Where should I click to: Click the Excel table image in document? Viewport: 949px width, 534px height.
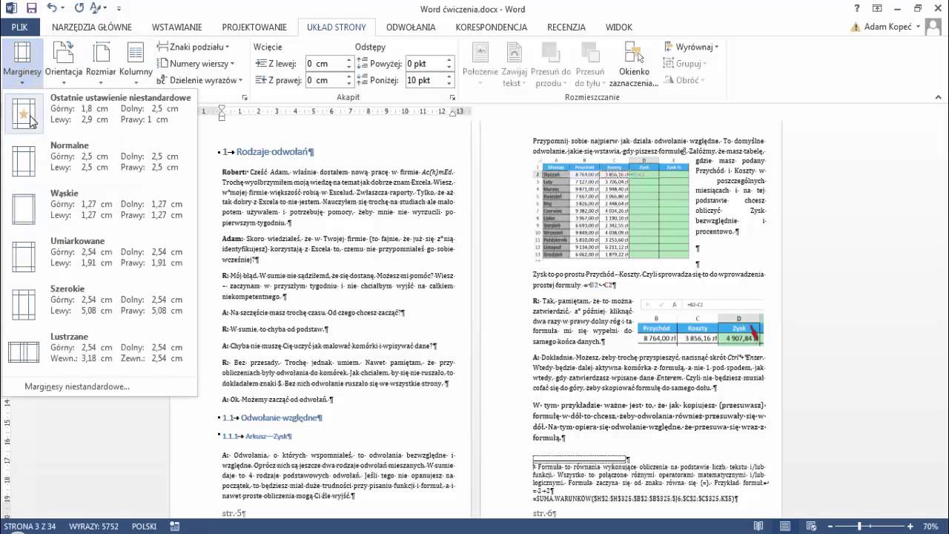(x=611, y=208)
